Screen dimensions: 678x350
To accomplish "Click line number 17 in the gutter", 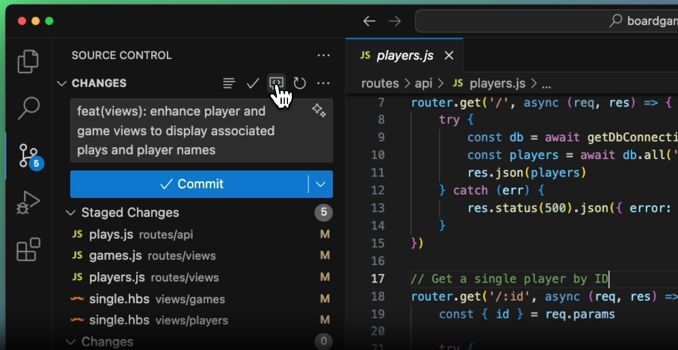I will [378, 278].
